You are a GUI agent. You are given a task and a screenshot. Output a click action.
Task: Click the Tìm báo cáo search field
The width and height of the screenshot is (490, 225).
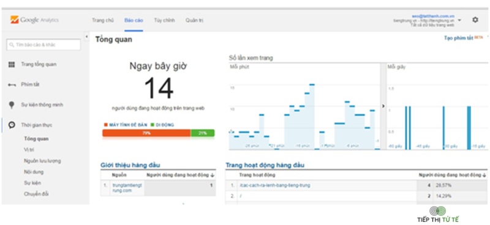point(43,45)
